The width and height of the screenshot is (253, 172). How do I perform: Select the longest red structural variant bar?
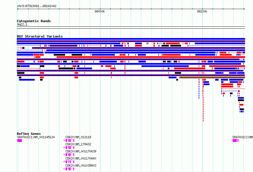[151, 57]
